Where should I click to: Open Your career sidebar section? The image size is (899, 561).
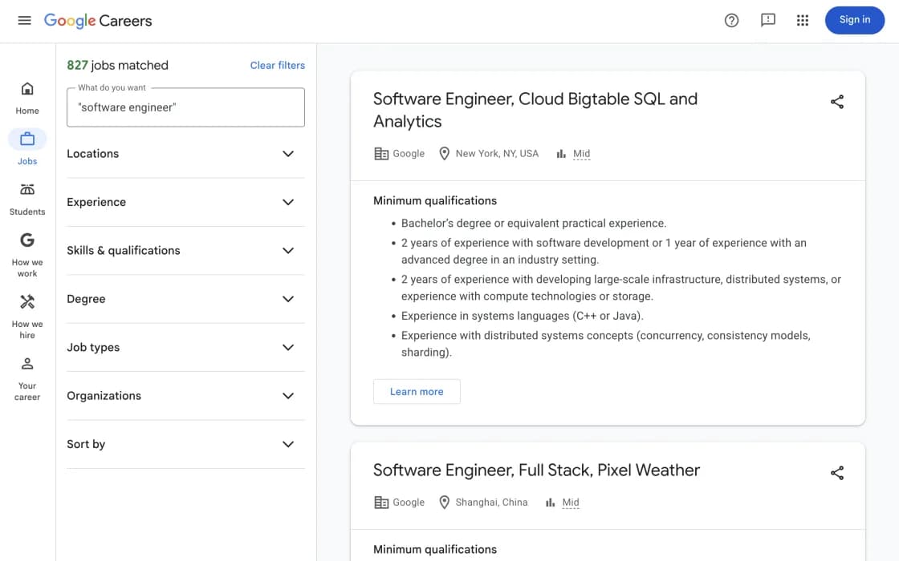pyautogui.click(x=27, y=378)
